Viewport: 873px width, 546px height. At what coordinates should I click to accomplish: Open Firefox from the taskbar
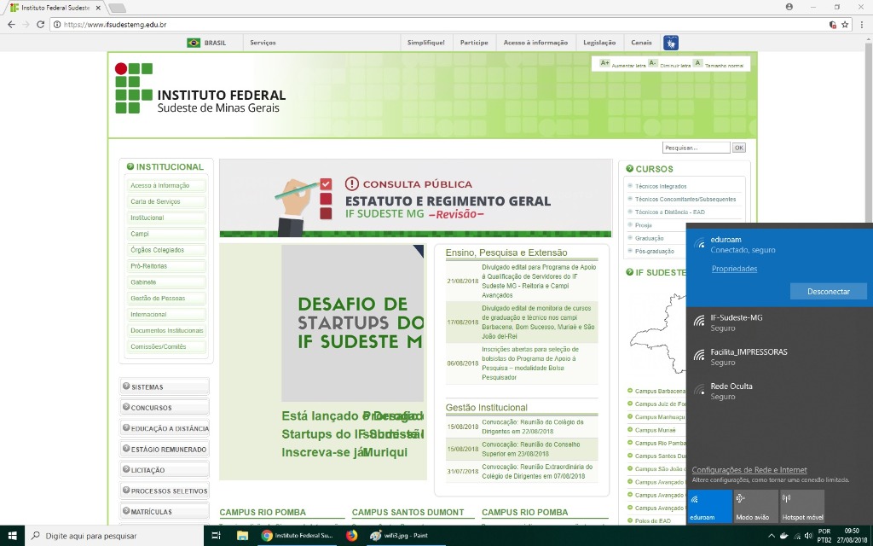352,536
